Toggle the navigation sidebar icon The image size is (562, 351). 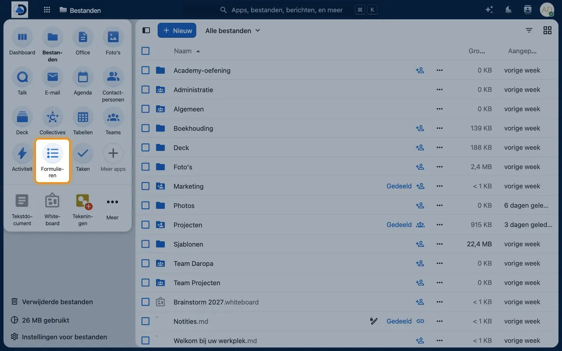tap(146, 30)
